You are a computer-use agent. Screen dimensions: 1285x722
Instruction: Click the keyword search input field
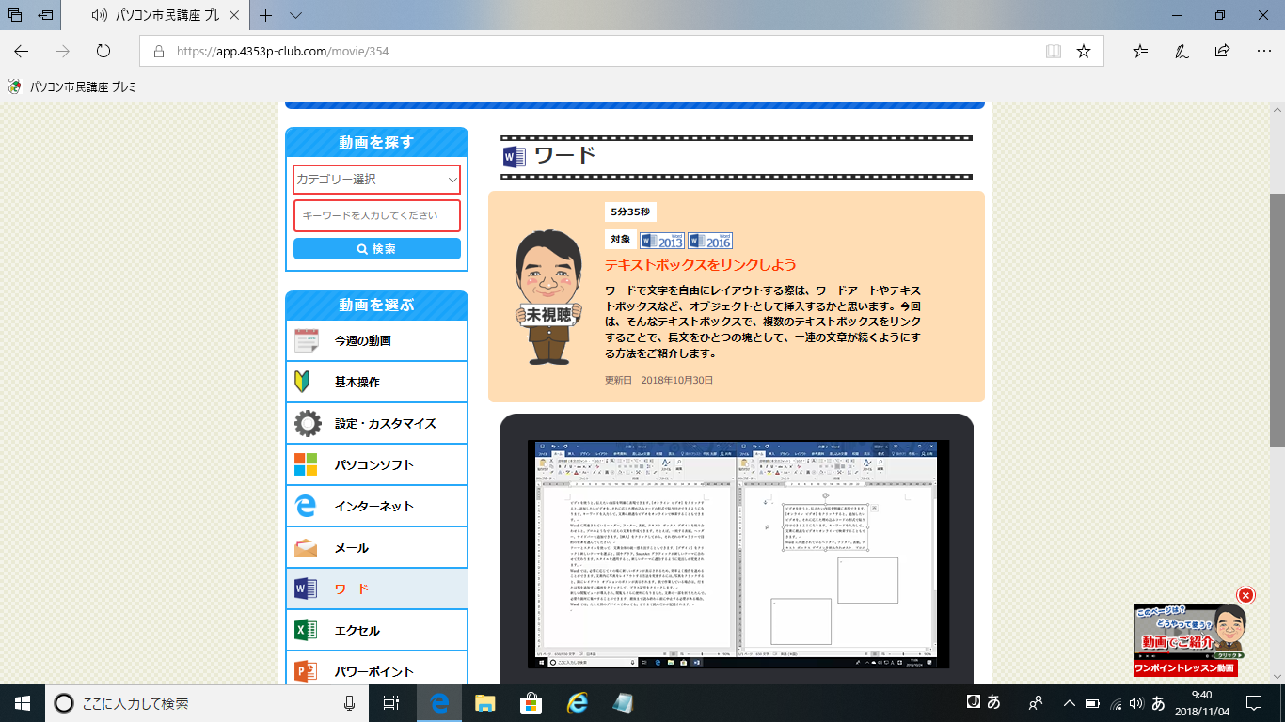pos(376,215)
